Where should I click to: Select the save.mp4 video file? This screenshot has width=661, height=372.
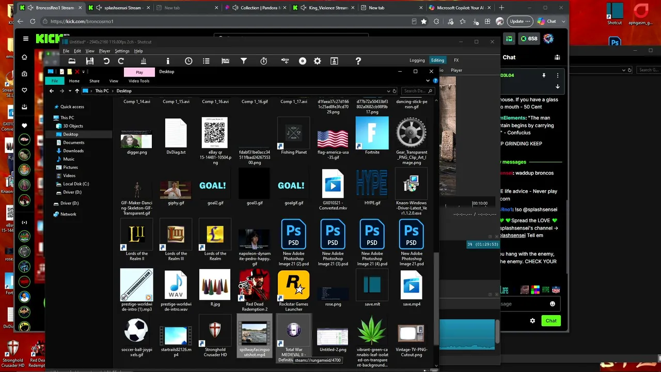click(x=412, y=288)
